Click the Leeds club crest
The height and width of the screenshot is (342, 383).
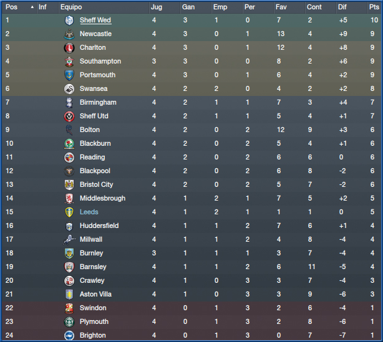[x=69, y=212]
